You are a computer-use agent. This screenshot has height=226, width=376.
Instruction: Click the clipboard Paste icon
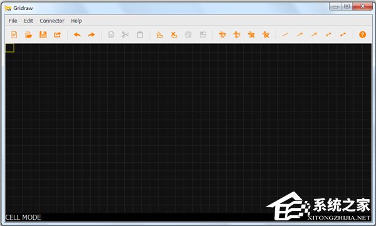(x=140, y=35)
